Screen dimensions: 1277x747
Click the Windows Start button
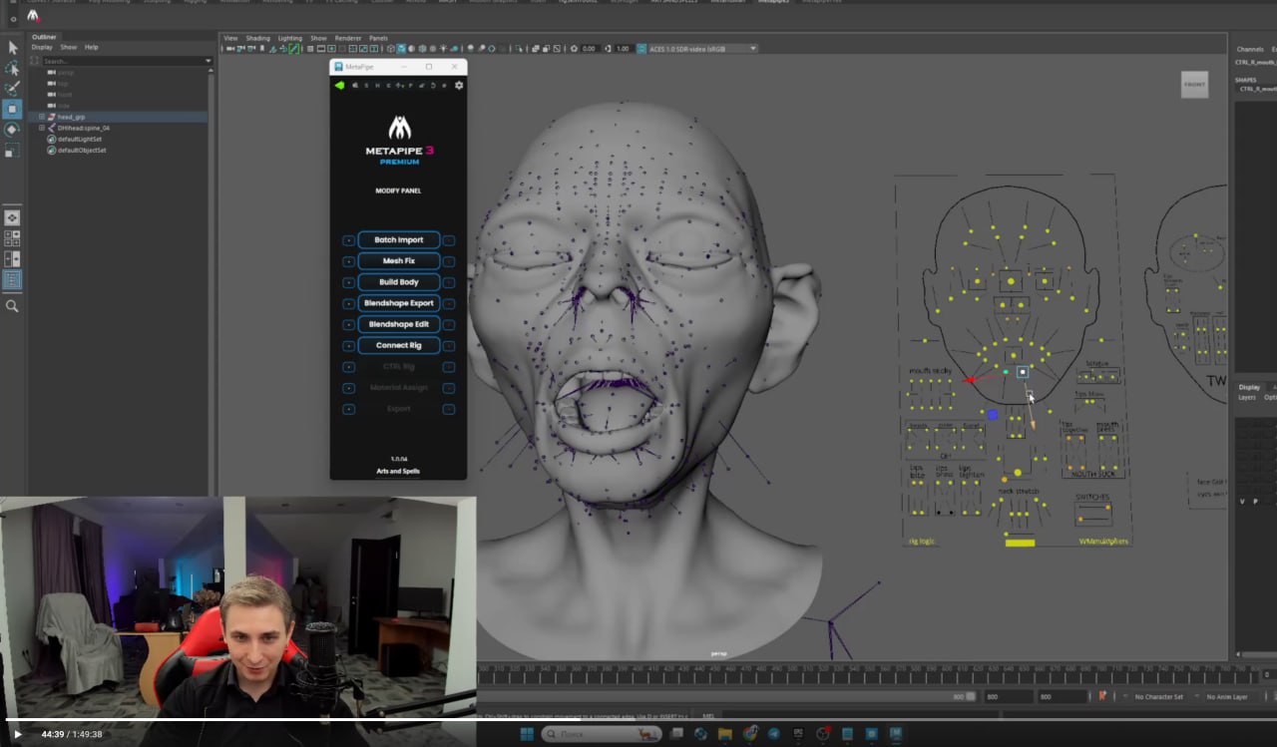tap(527, 734)
